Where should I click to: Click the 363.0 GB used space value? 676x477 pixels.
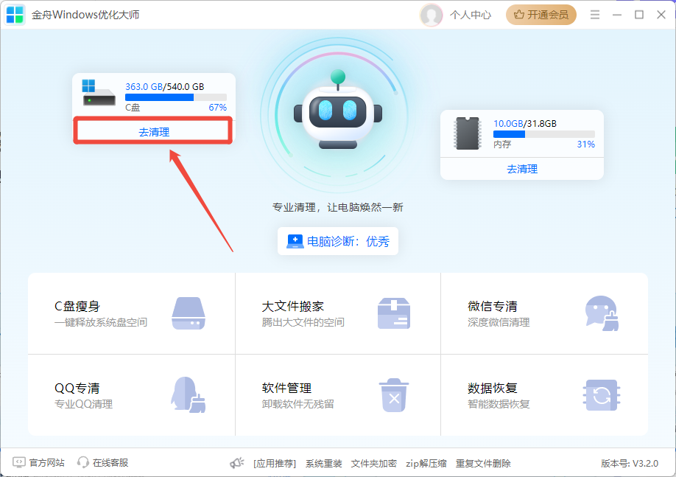coord(144,86)
